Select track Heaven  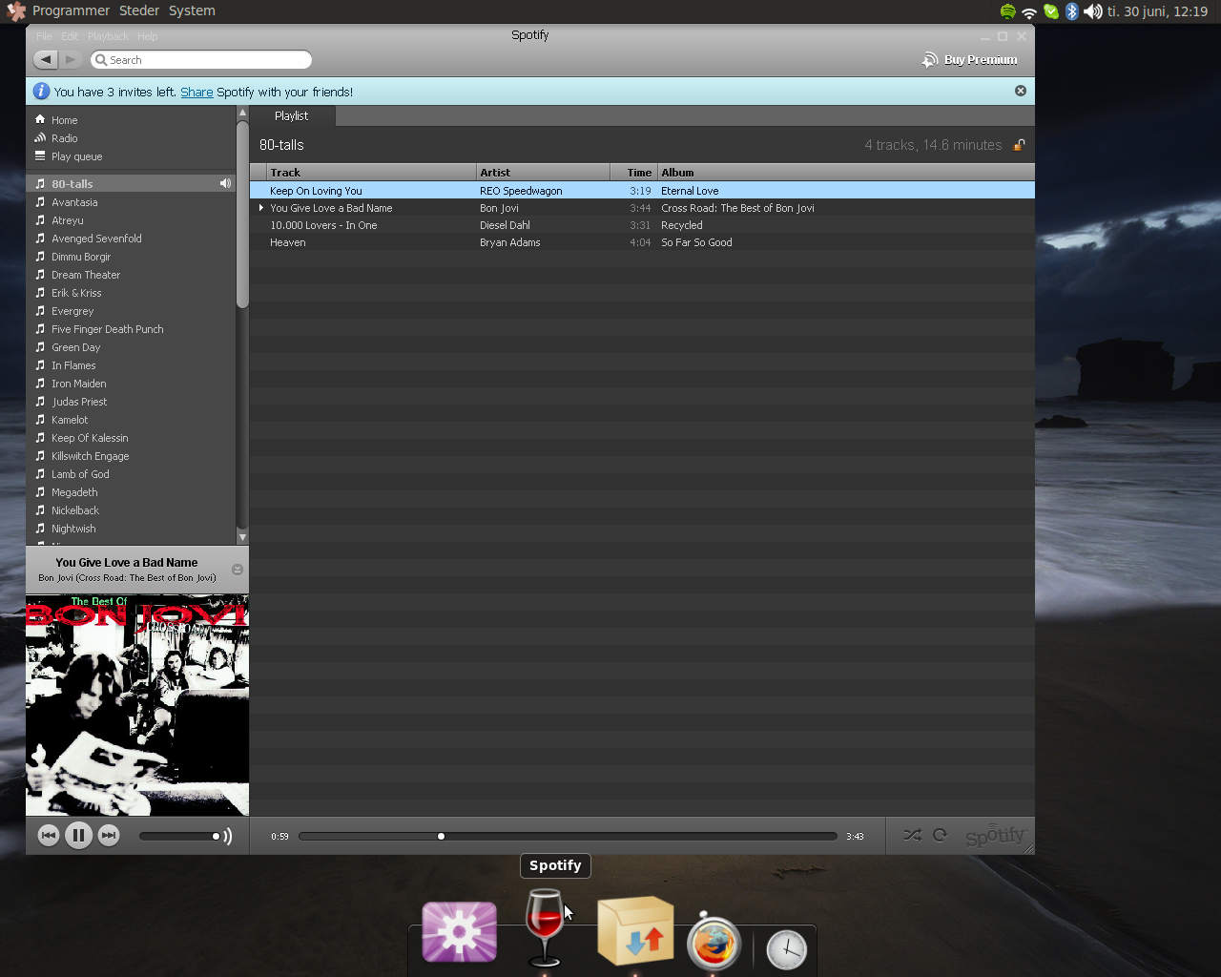pos(642,242)
